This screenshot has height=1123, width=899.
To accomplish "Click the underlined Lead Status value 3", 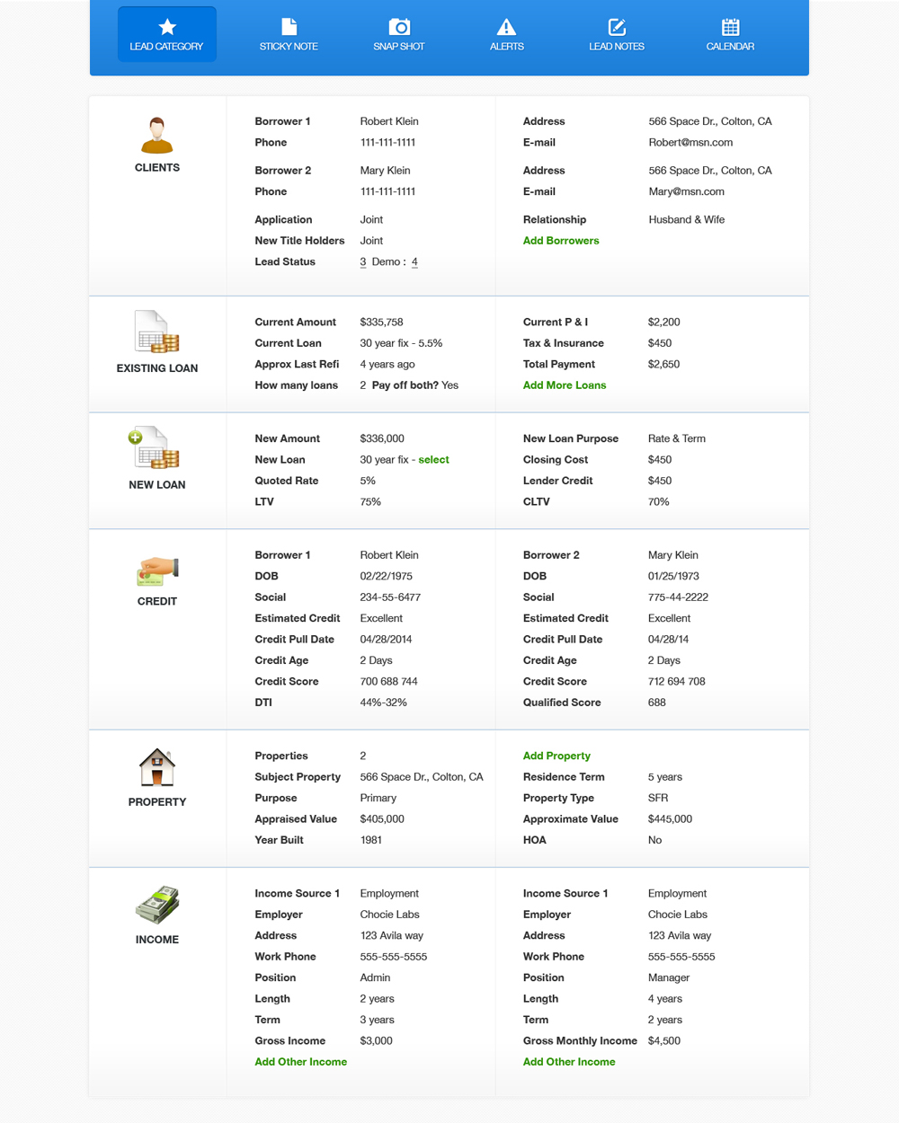I will pos(363,262).
